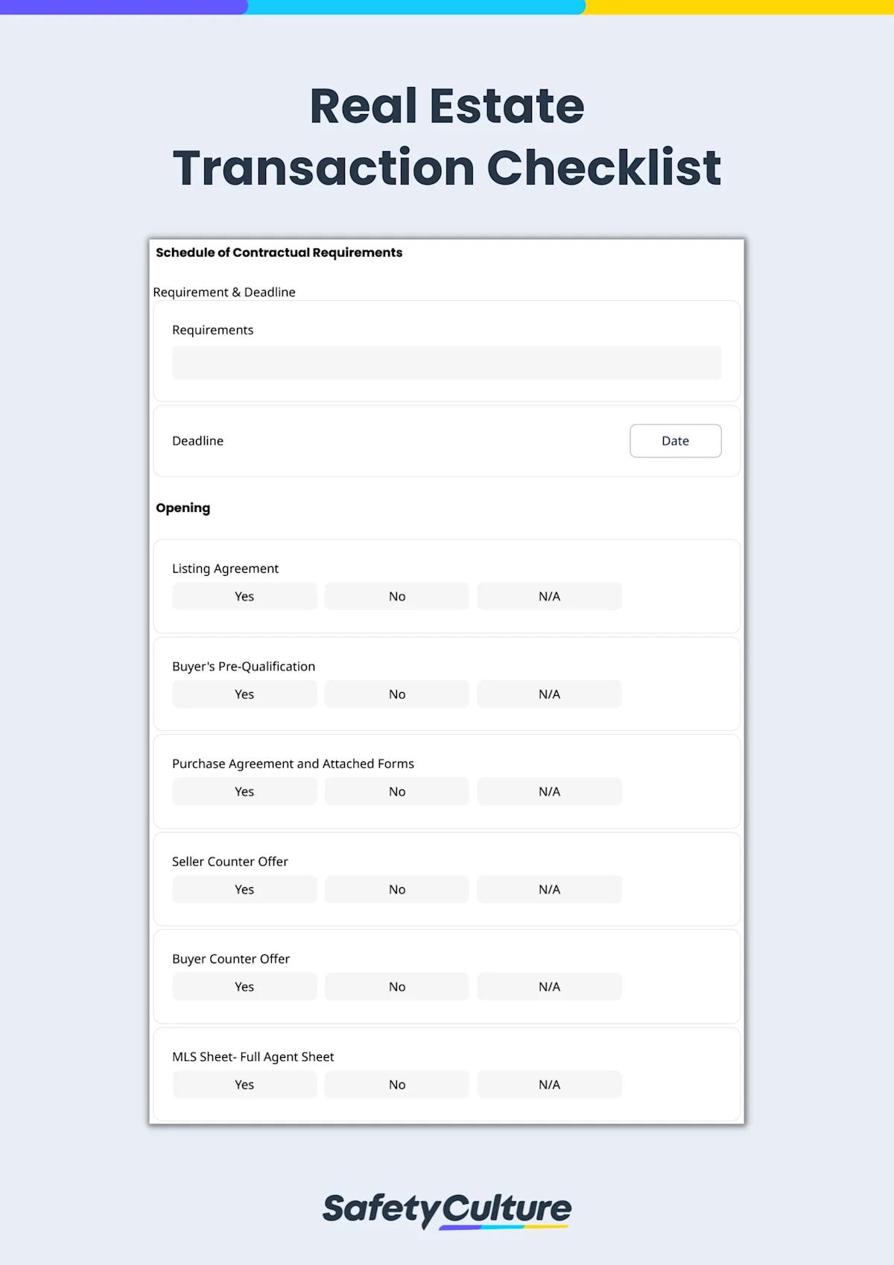This screenshot has width=894, height=1265.
Task: Open the Deadline Date picker
Action: pos(675,441)
